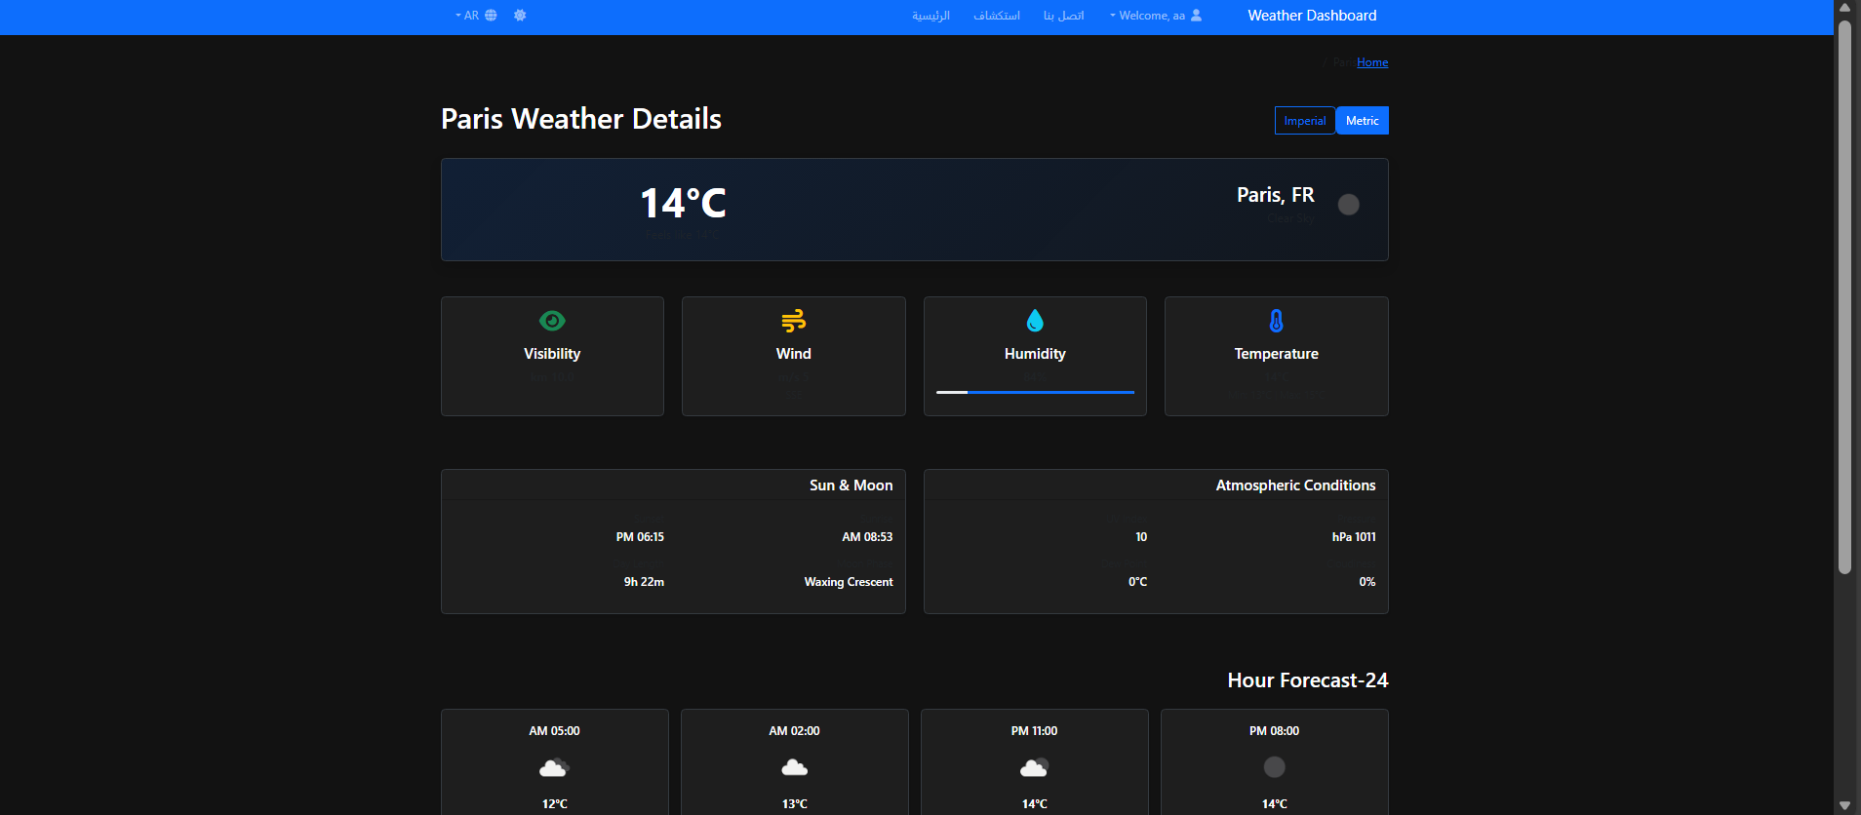Open the اتصل بنا nav item
This screenshot has width=1861, height=815.
point(1064,16)
